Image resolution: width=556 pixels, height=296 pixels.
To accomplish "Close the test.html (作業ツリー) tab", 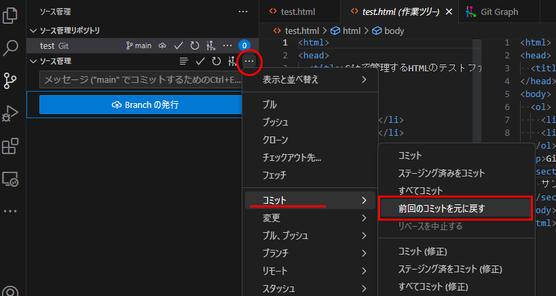I will click(449, 12).
